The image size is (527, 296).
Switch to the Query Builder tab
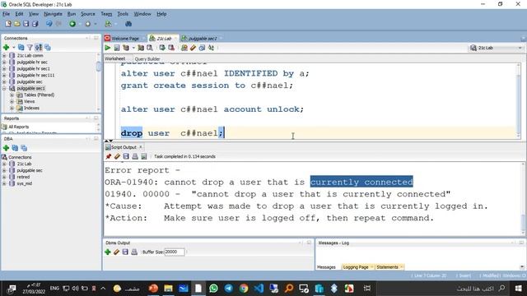coord(147,58)
